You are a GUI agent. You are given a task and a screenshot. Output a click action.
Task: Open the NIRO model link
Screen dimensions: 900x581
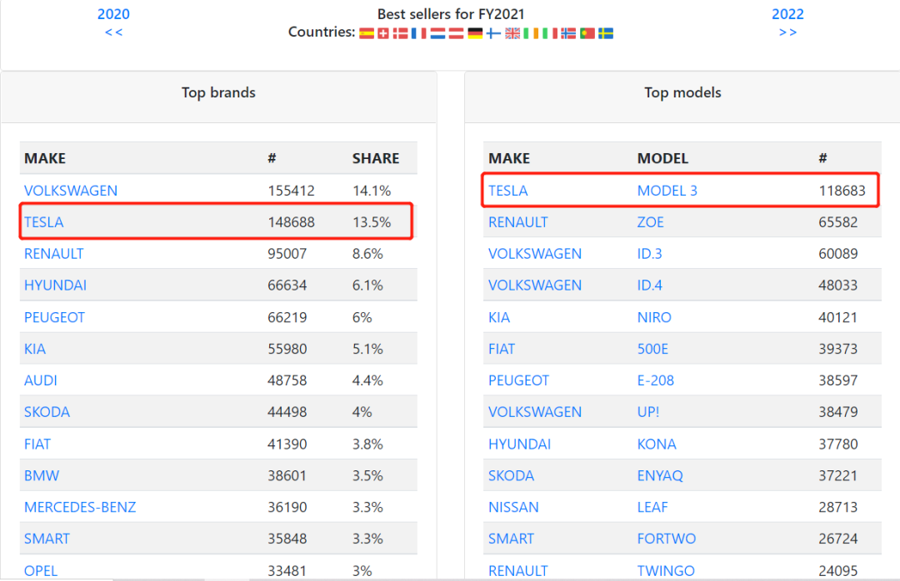coord(654,317)
